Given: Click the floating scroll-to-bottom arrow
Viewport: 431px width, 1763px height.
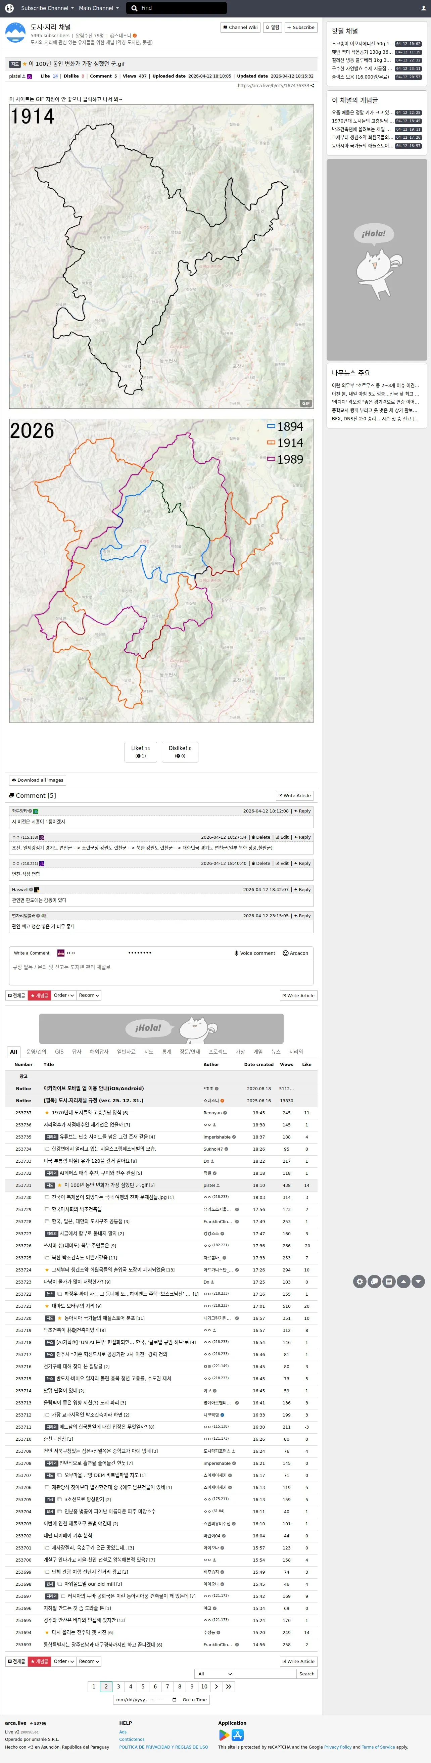Looking at the screenshot, I should point(418,1281).
